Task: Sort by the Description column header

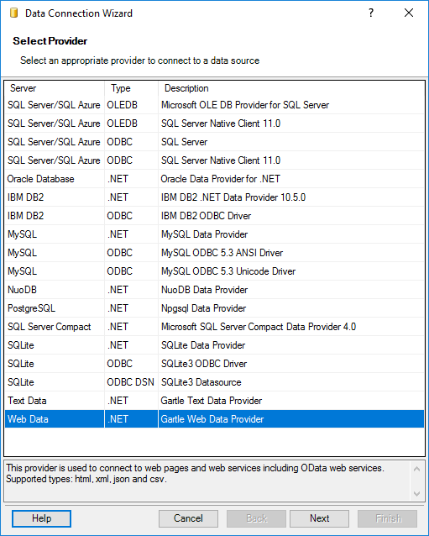Action: [291, 88]
